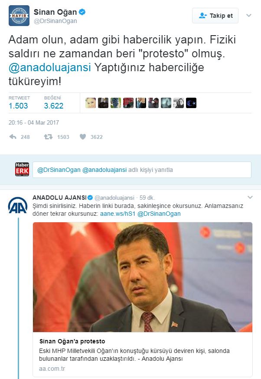Viewport: 261px width, 379px height.
Task: Open the last liker avatar with crescent flag
Action: click(x=191, y=103)
